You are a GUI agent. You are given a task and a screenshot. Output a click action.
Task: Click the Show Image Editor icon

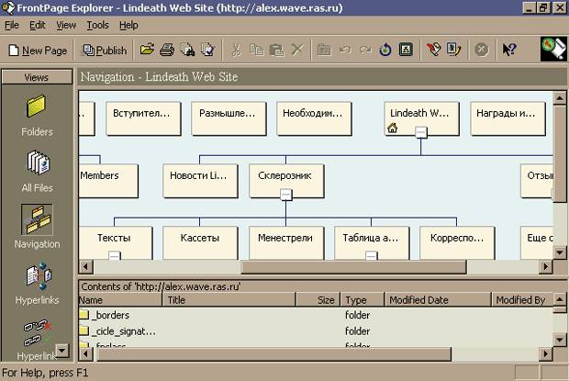pos(454,50)
